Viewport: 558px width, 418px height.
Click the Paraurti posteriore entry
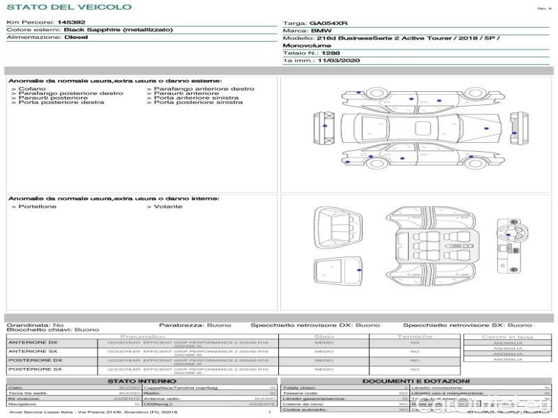click(x=53, y=98)
